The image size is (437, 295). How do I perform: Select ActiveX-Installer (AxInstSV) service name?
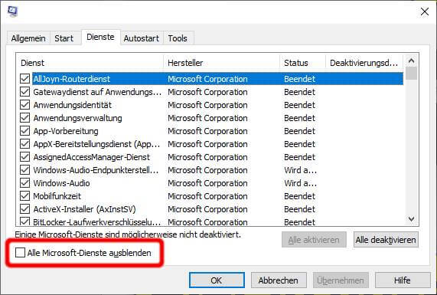click(84, 209)
